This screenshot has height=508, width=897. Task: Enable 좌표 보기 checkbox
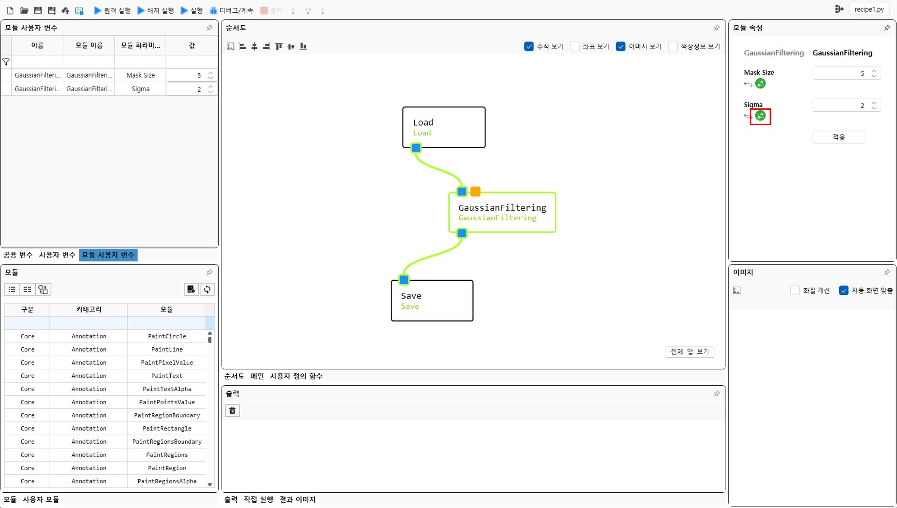click(x=575, y=47)
